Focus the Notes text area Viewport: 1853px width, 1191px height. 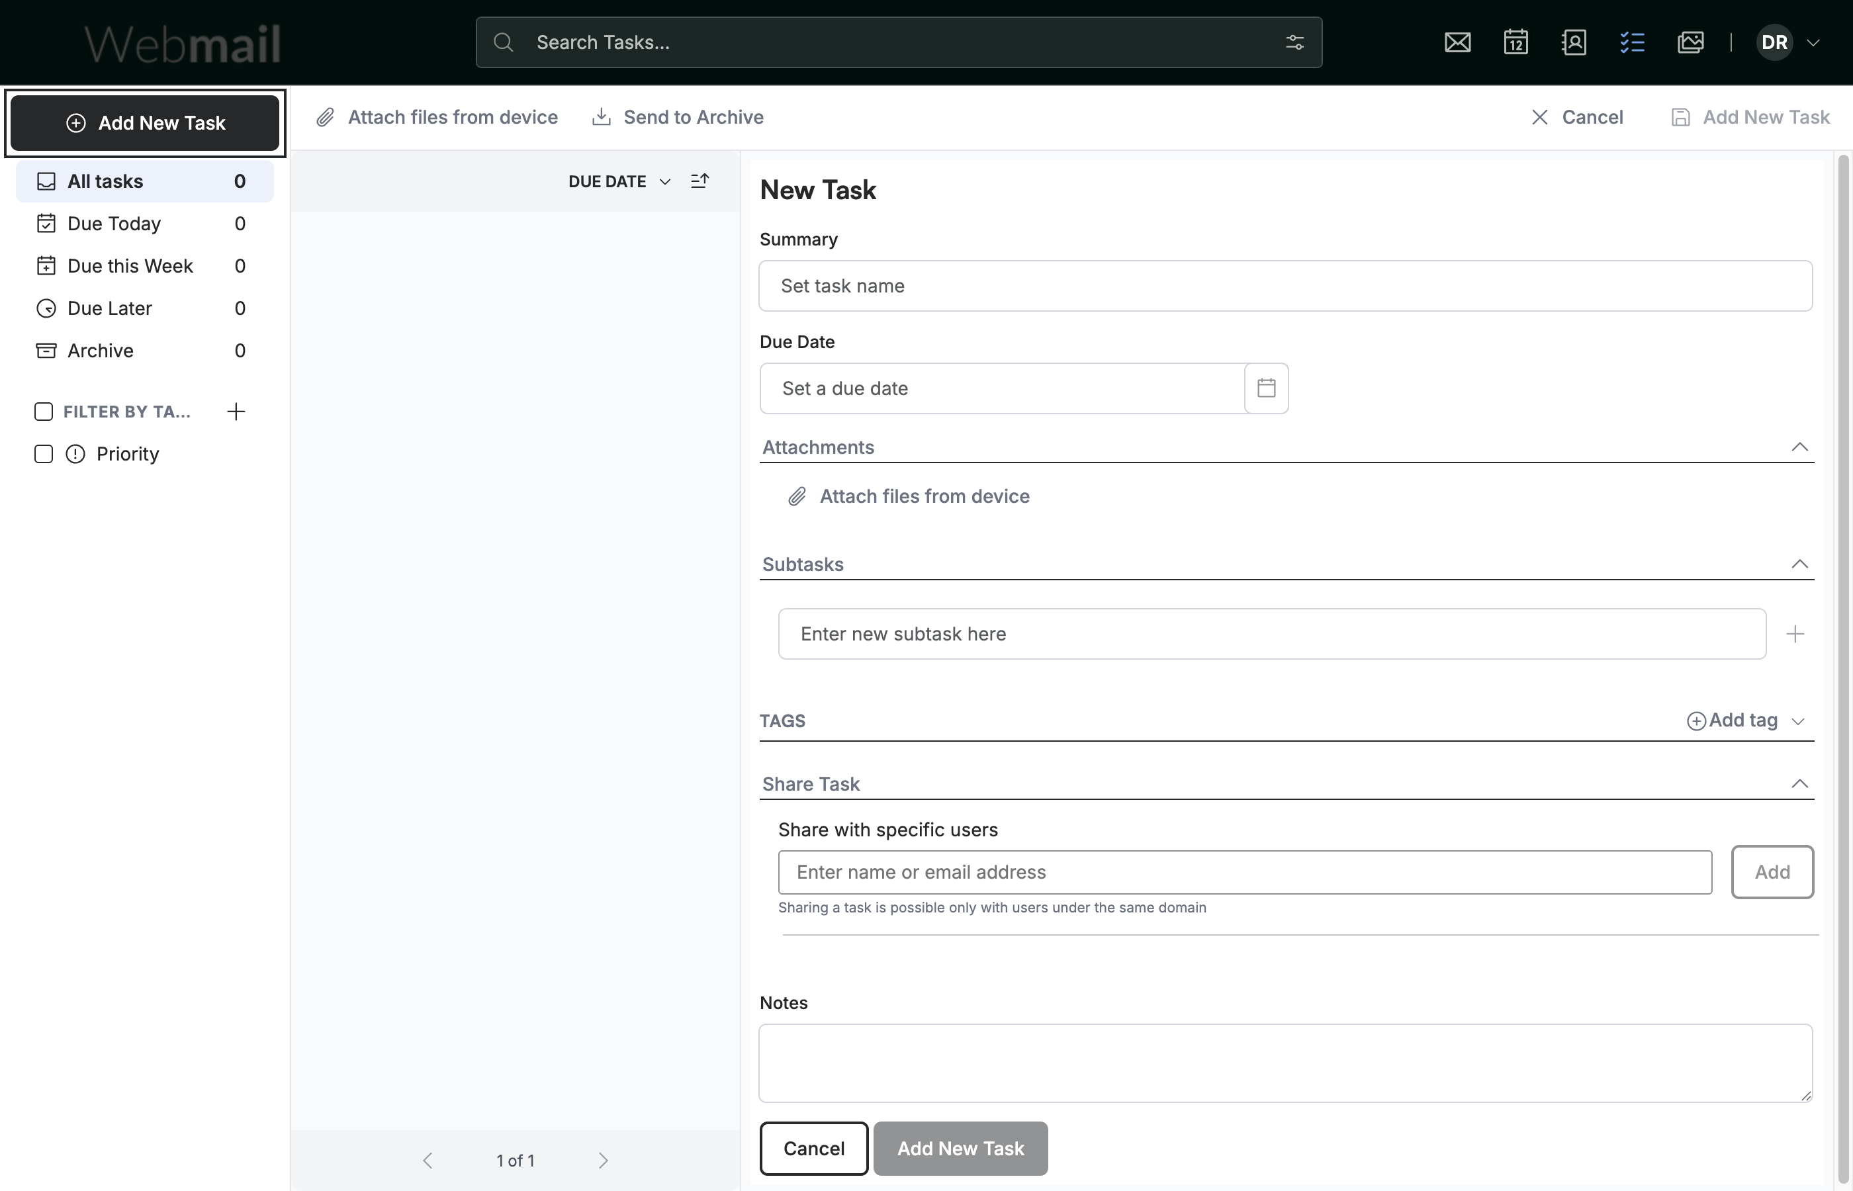(1285, 1063)
